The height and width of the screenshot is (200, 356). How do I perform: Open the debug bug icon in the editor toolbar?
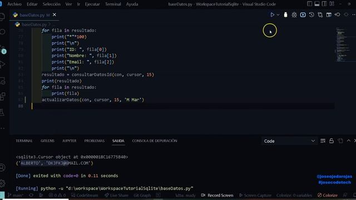click(x=294, y=15)
